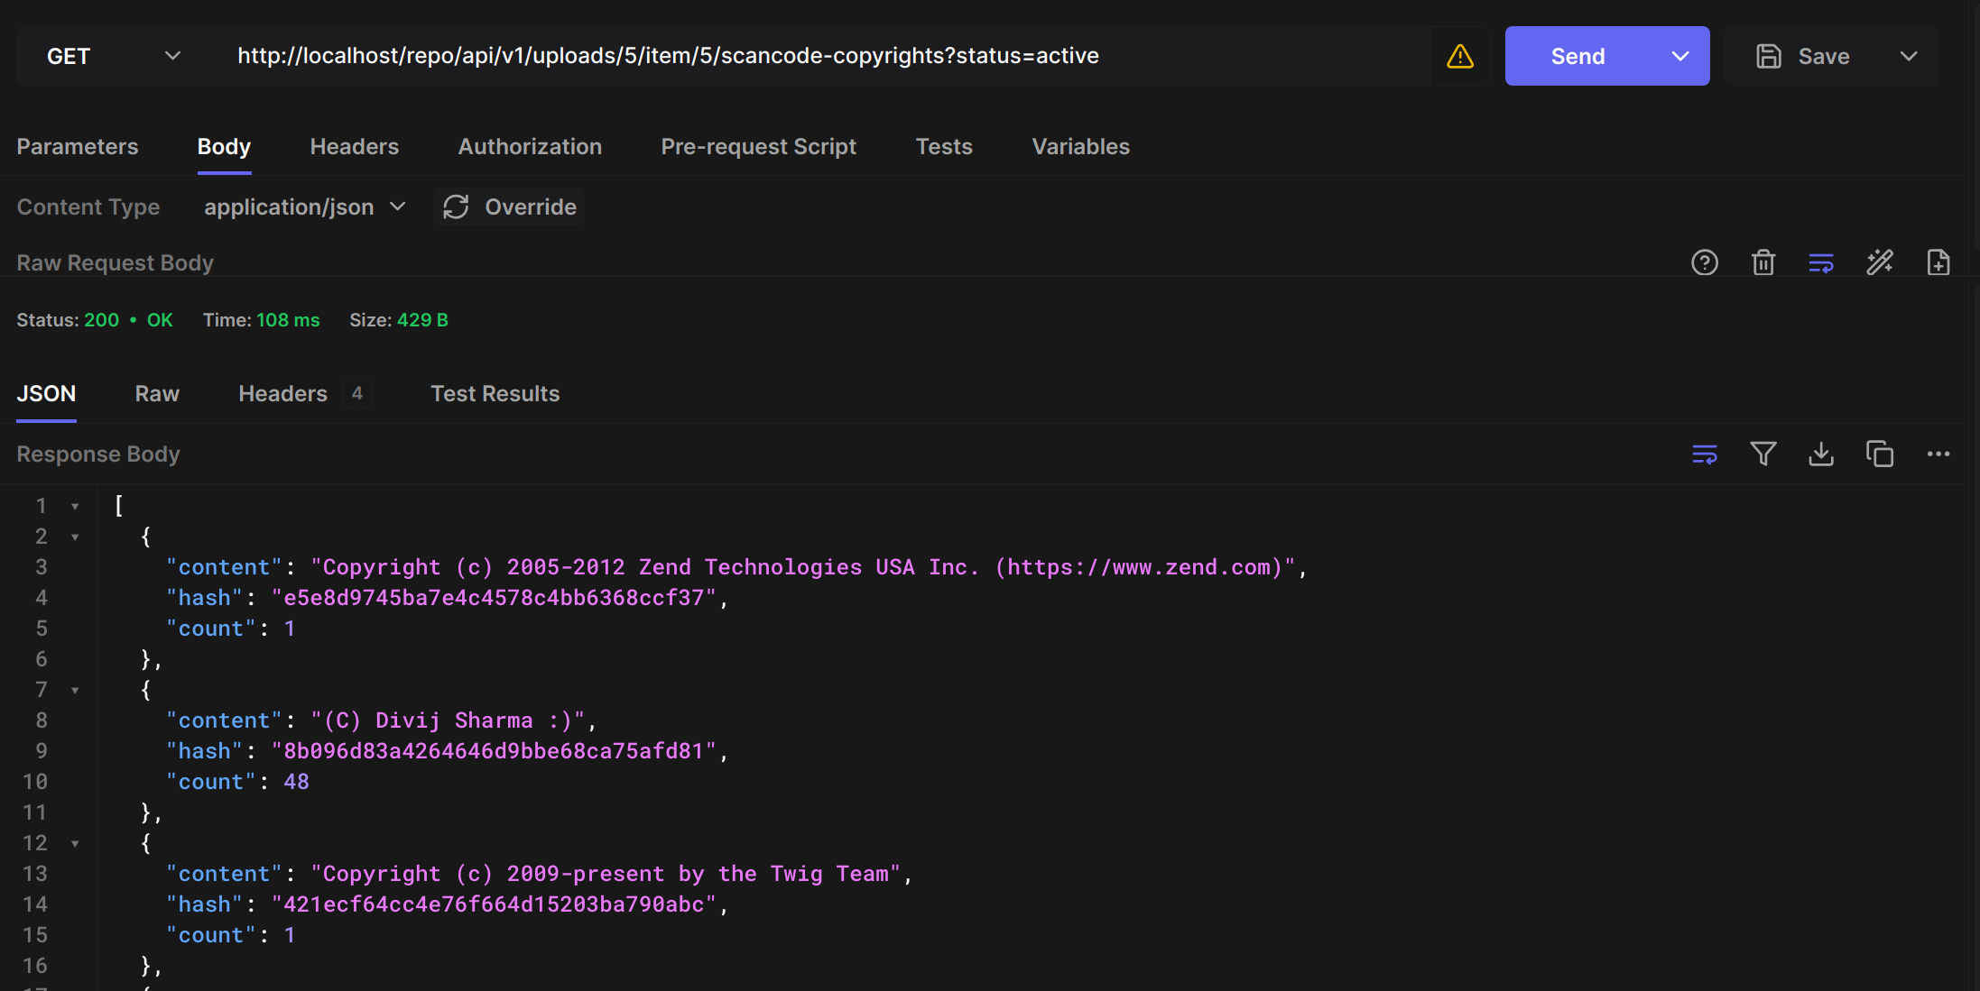Copy response body to clipboard

coord(1880,454)
